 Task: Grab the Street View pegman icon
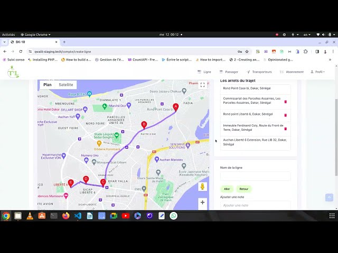coord(202,187)
